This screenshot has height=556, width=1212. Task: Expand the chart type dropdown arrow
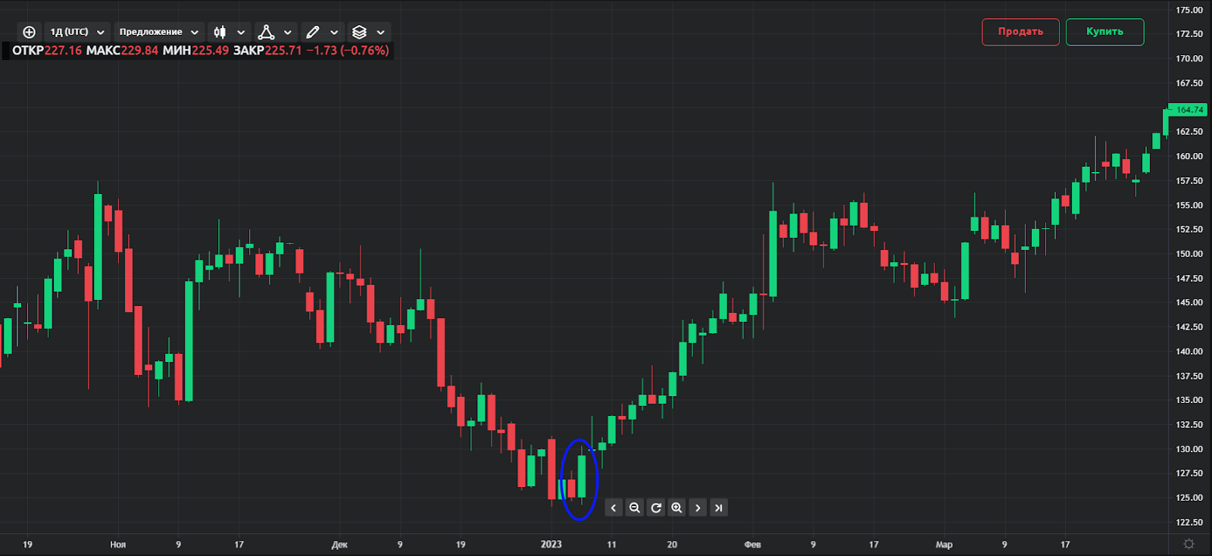pos(241,33)
